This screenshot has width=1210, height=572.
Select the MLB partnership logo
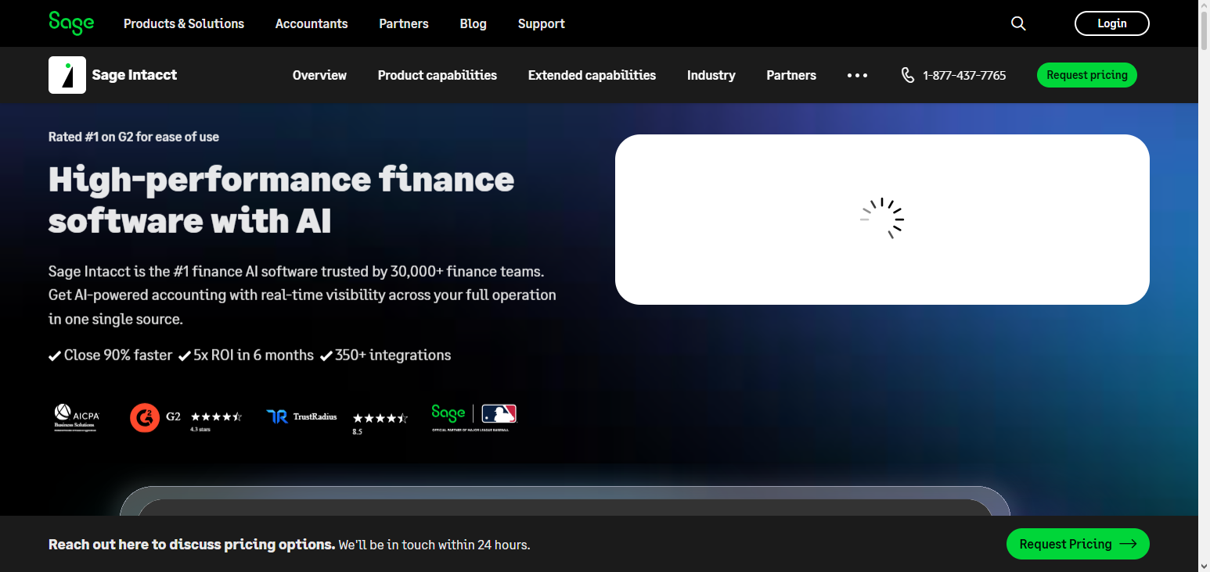[x=499, y=414]
